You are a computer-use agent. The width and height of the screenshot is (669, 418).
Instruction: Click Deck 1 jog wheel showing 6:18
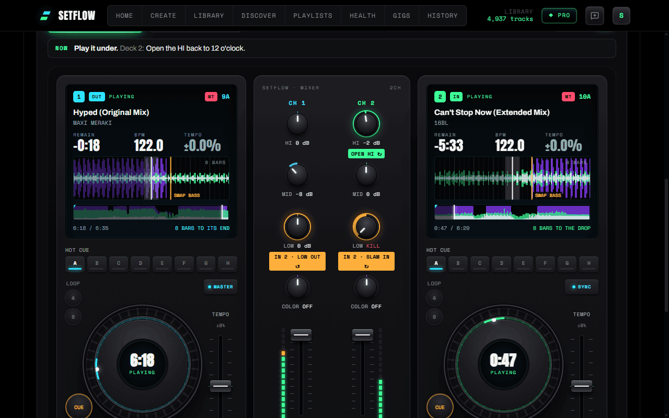pos(142,364)
